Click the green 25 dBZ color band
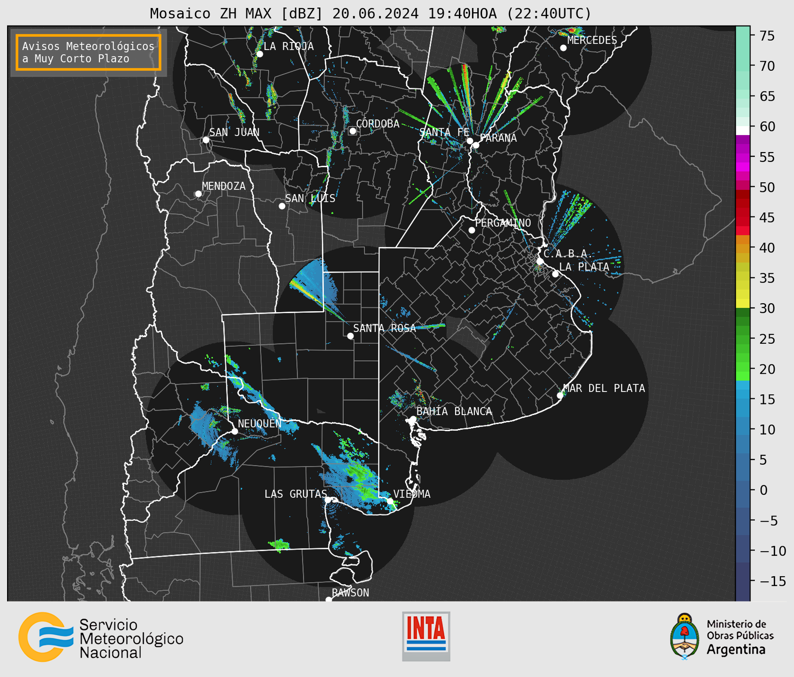 pyautogui.click(x=743, y=339)
